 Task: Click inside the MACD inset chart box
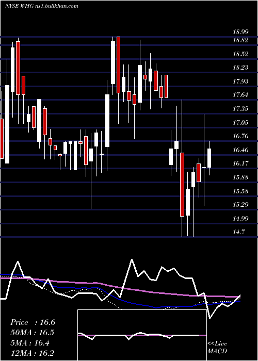(x=142, y=335)
